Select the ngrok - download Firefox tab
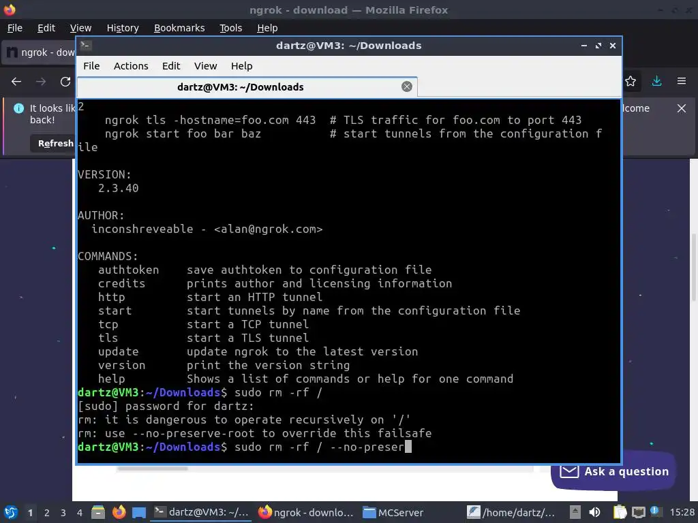 [x=39, y=52]
